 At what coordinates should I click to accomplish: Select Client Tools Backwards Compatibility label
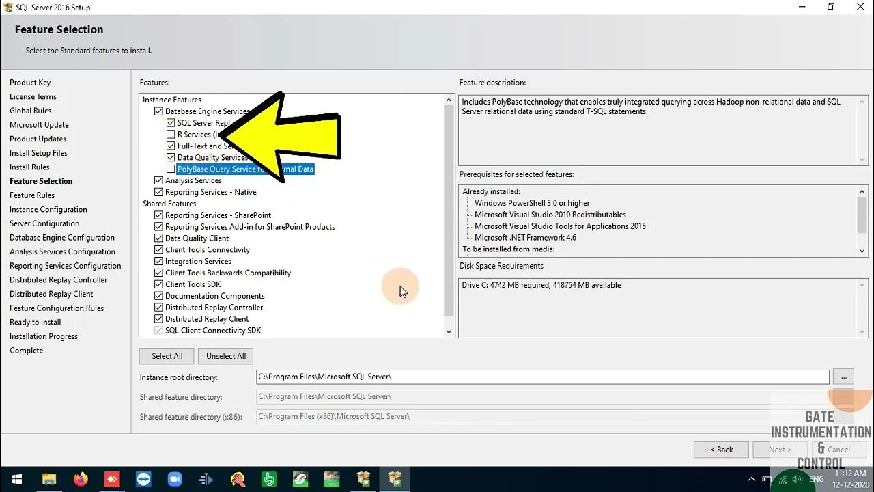click(x=228, y=273)
